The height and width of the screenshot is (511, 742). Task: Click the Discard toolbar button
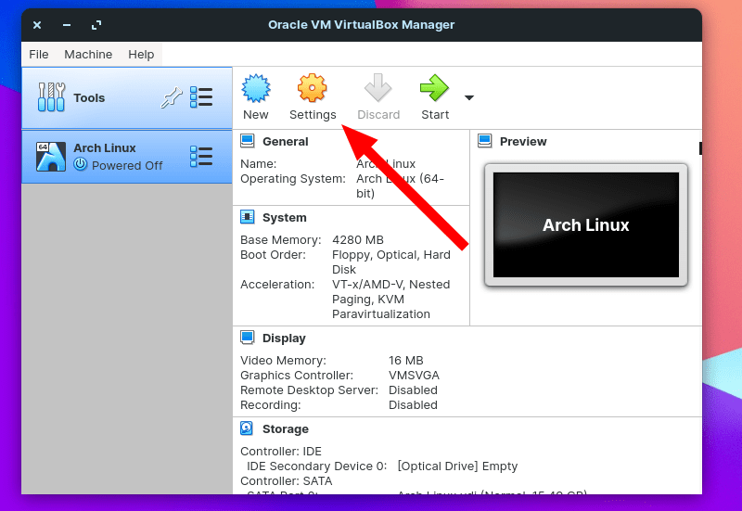click(x=377, y=98)
